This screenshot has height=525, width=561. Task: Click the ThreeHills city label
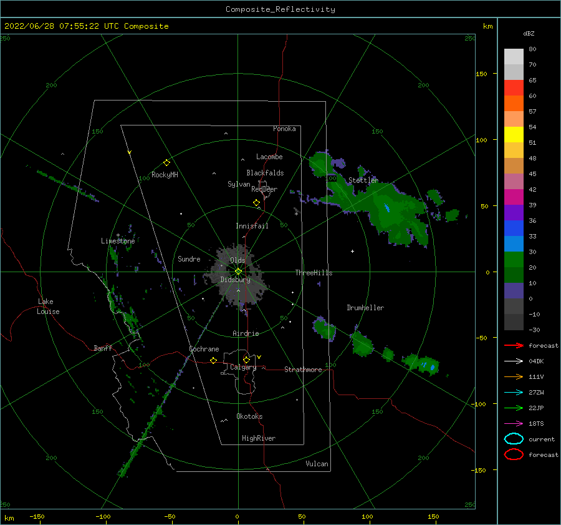click(314, 273)
